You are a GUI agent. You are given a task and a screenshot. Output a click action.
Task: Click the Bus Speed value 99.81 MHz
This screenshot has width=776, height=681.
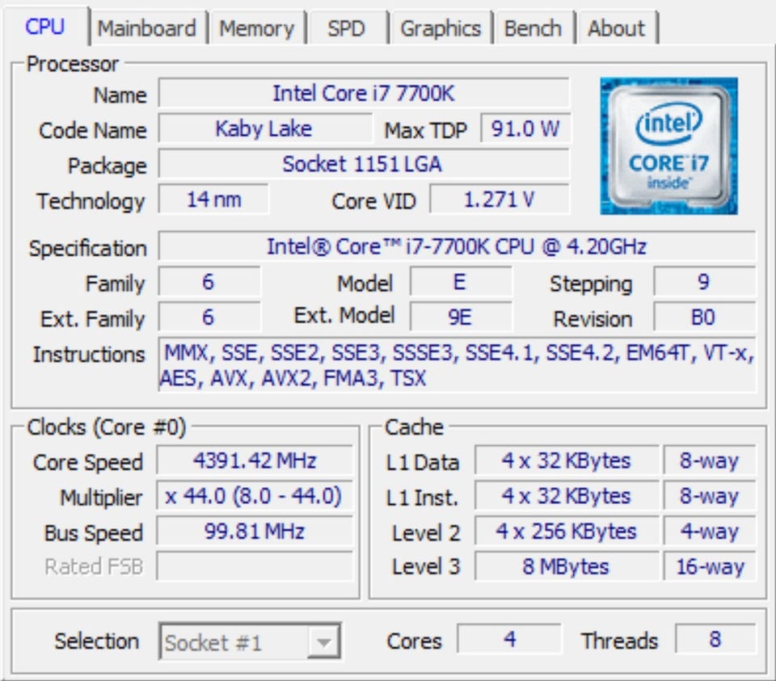tap(255, 532)
